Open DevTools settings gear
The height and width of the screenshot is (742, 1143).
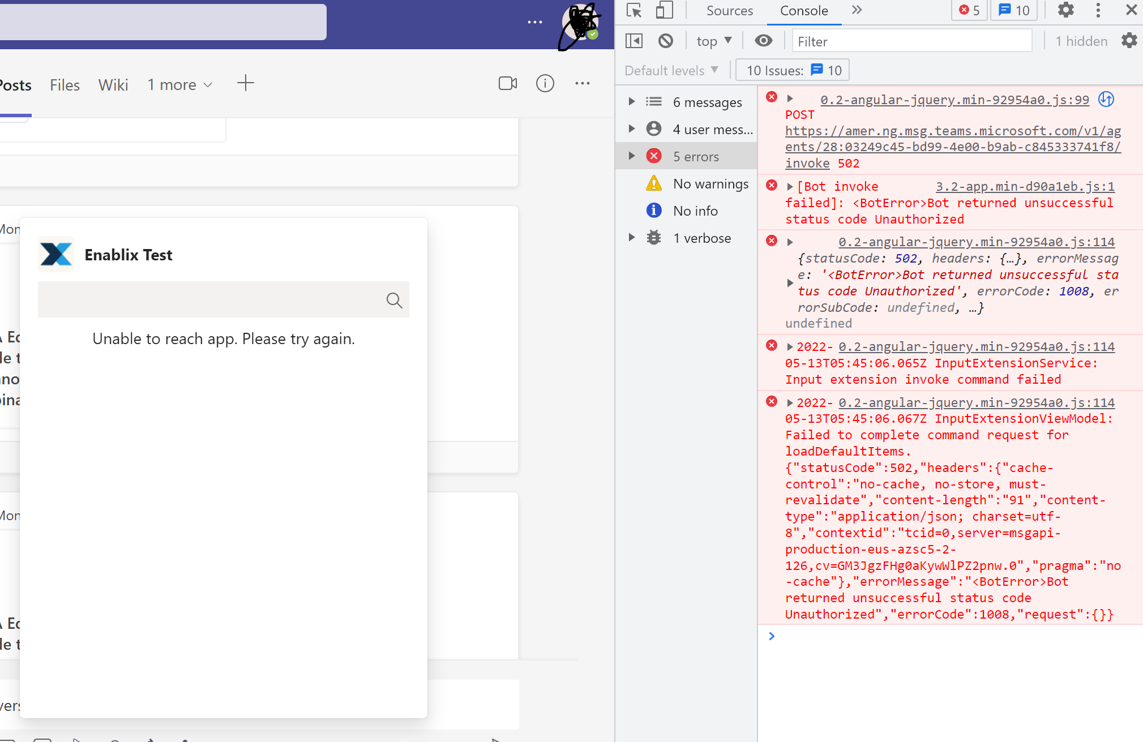coord(1065,10)
